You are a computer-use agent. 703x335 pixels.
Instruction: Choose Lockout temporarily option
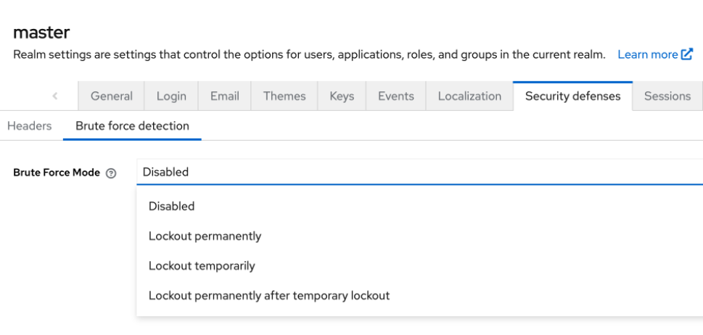[202, 265]
